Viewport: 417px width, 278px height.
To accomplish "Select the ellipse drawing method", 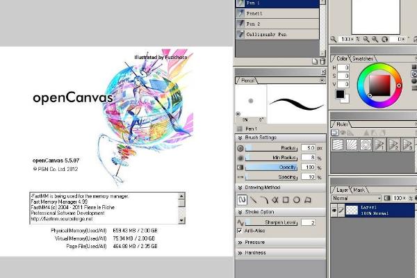I will point(297,200).
